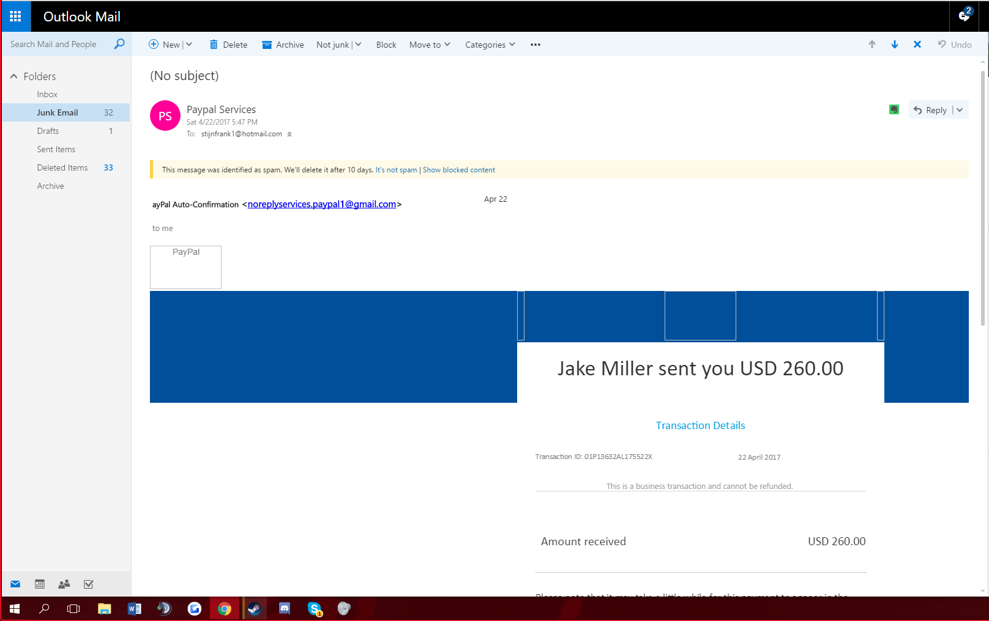Click the Undo button
Image resolution: width=989 pixels, height=621 pixels.
point(955,45)
